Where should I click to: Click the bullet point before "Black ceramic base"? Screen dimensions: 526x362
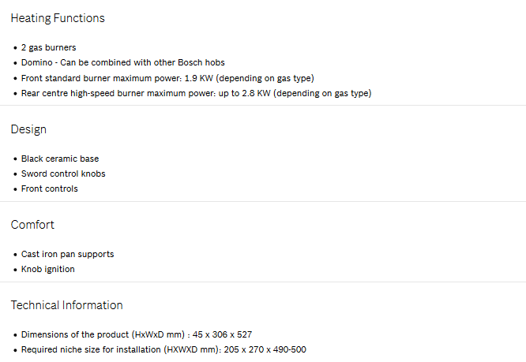point(15,159)
